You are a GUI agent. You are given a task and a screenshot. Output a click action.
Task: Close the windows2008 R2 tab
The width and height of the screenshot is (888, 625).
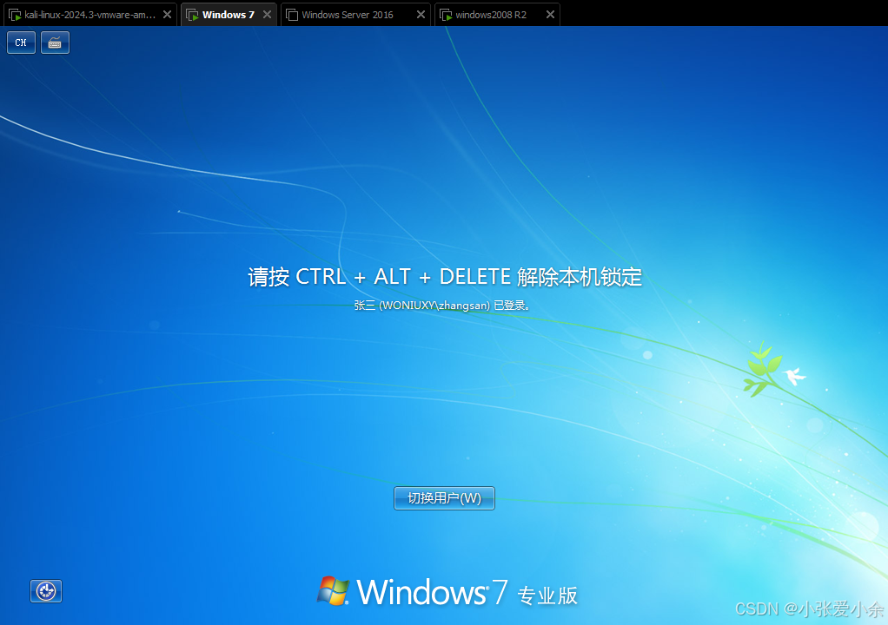[550, 15]
